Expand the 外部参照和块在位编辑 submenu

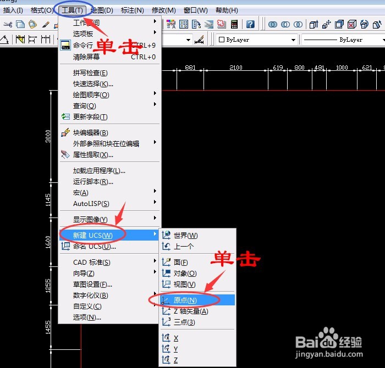[110, 143]
